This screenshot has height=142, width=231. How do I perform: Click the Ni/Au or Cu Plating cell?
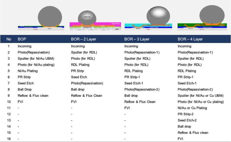192,108
